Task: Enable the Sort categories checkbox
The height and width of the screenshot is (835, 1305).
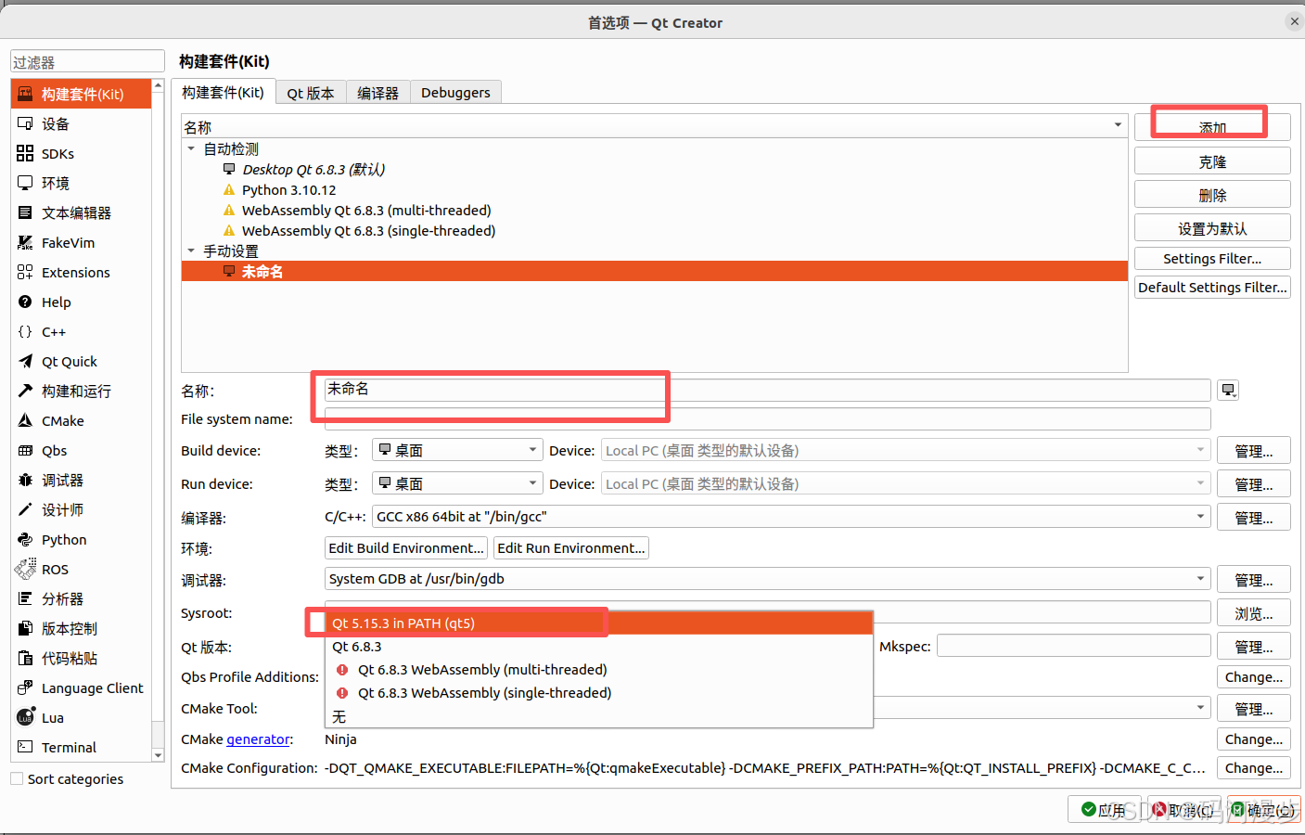Action: (17, 778)
